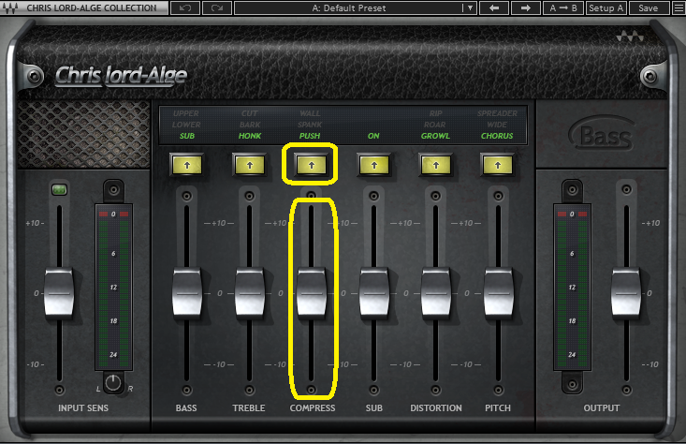Click the Save button
Image resolution: width=686 pixels, height=444 pixels.
coord(646,8)
